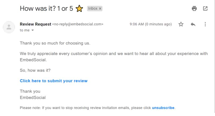Star this Review Request message

181,24
